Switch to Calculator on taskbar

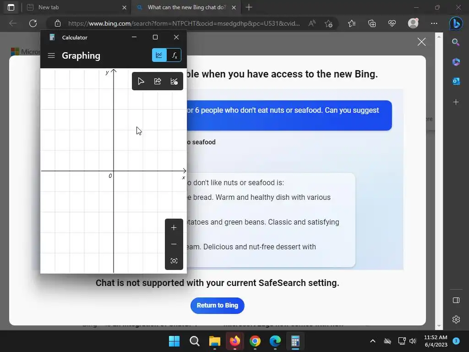295,341
